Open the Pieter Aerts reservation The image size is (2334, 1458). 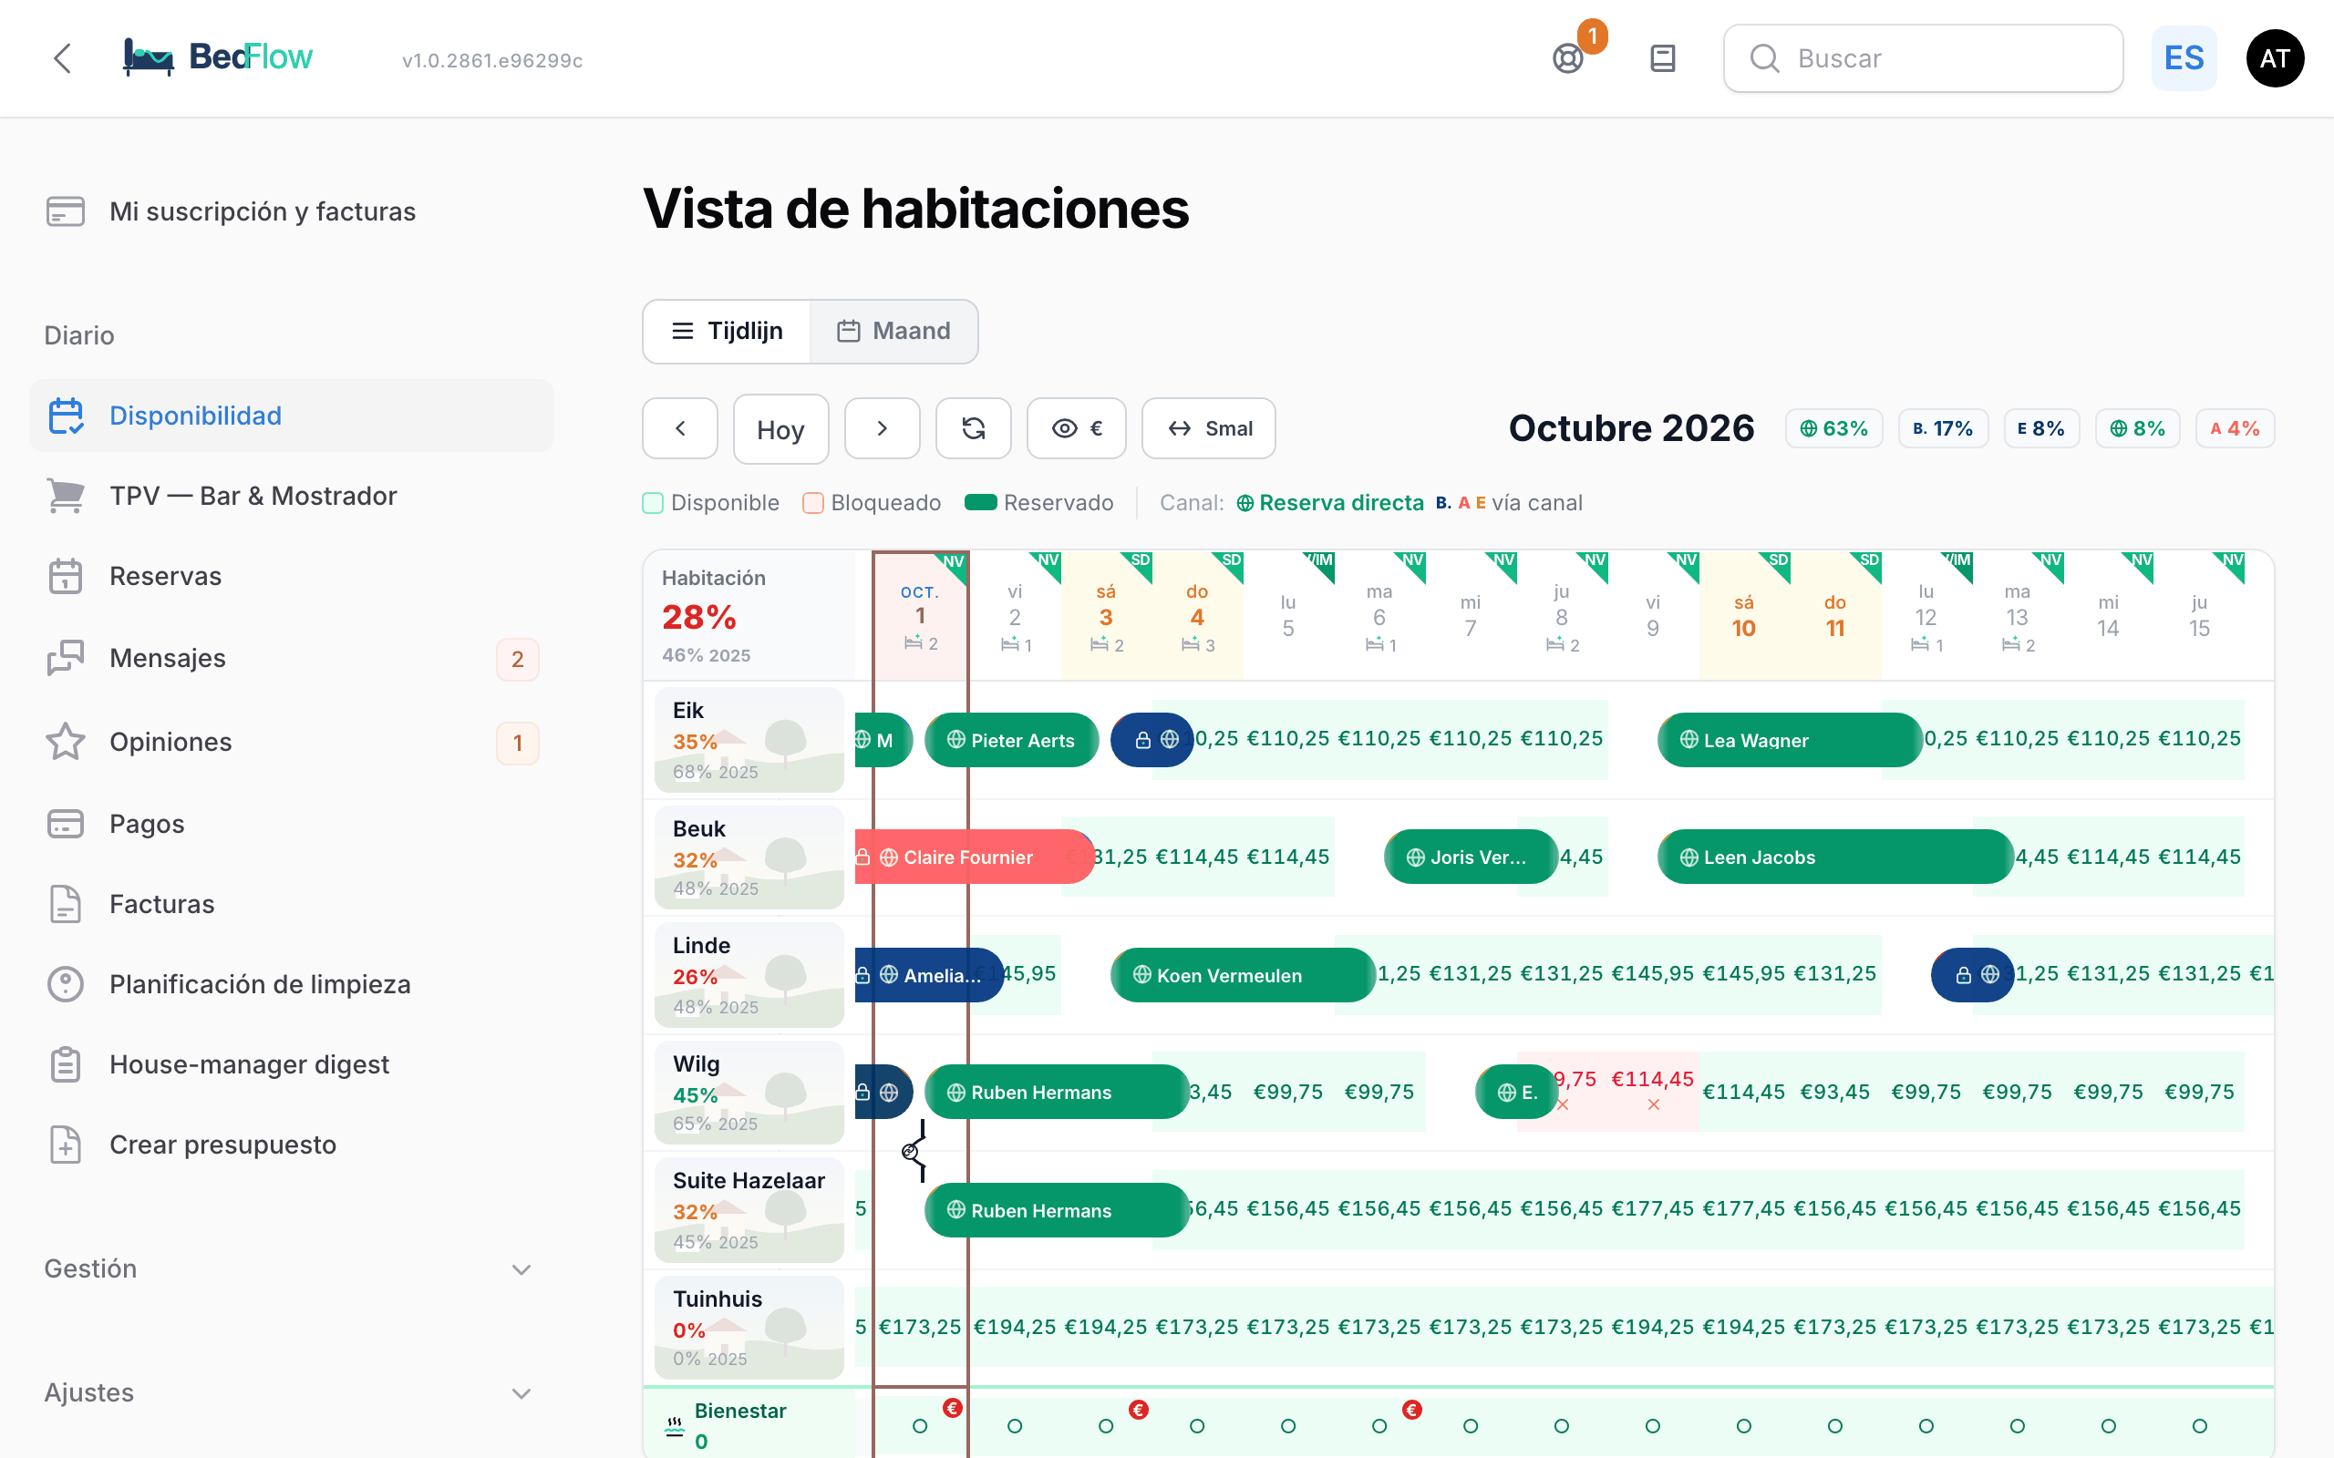coord(1012,740)
